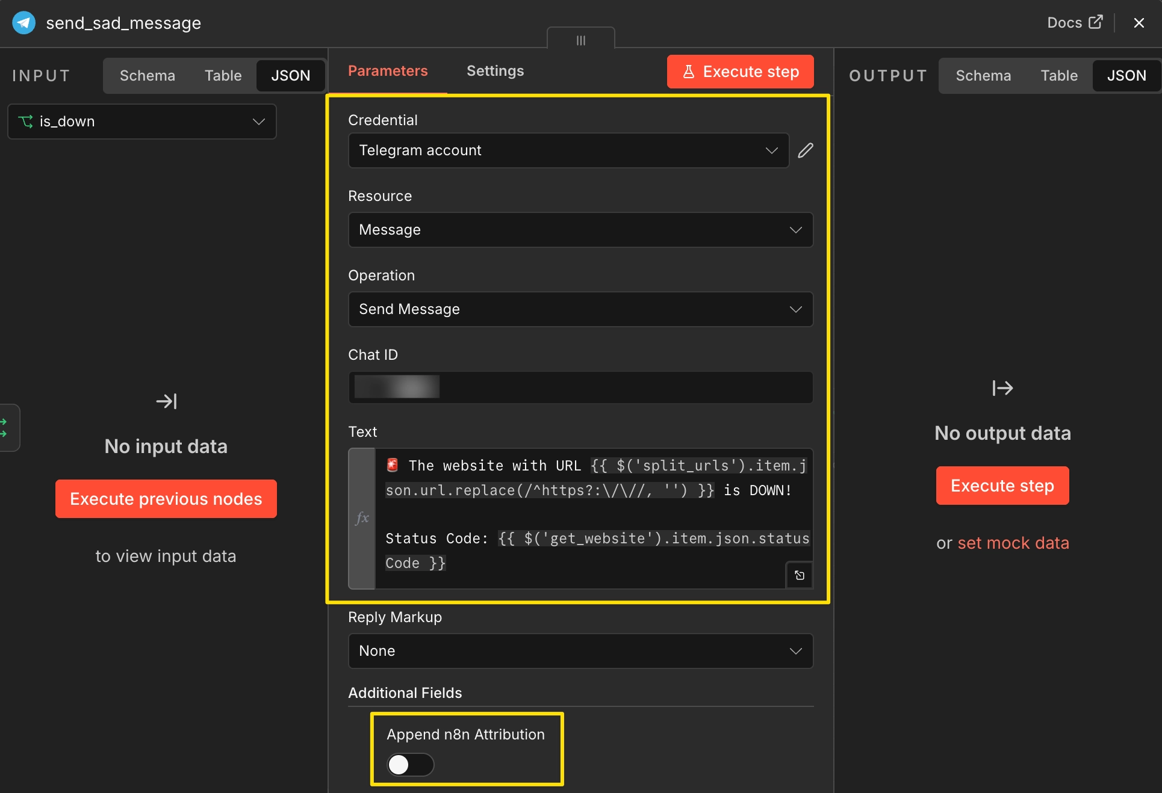The width and height of the screenshot is (1162, 793).
Task: Click the input arrow icon above No input data
Action: pyautogui.click(x=166, y=401)
